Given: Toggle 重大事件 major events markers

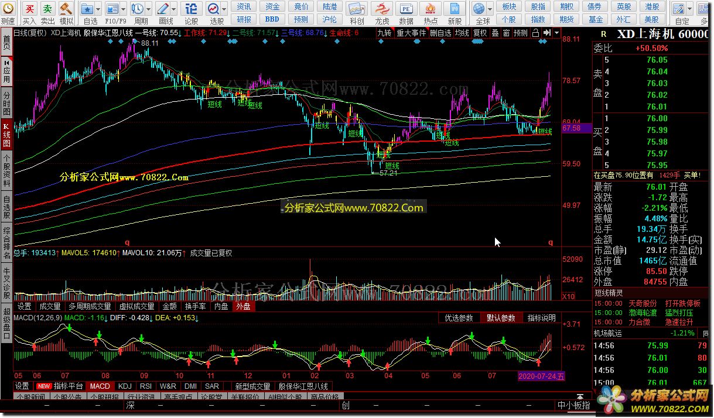Looking at the screenshot, I should [x=411, y=33].
